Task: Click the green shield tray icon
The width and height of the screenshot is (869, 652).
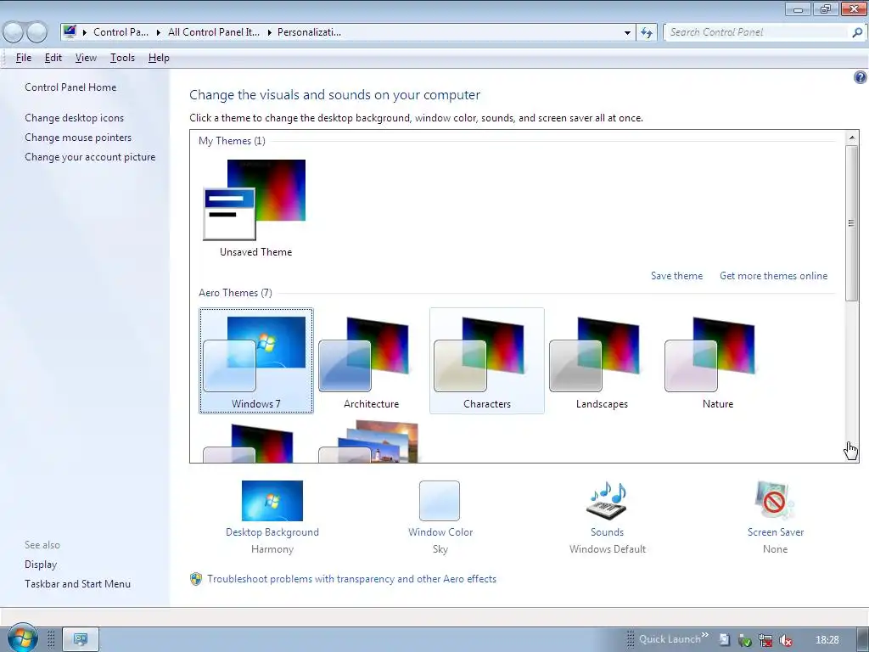Action: point(745,640)
